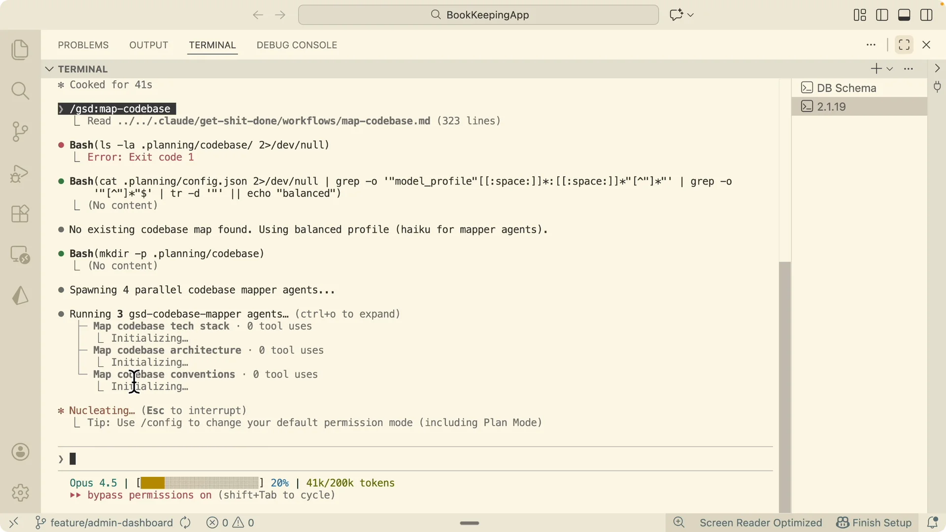The height and width of the screenshot is (532, 946).
Task: Toggle the secondary side bar
Action: [926, 15]
